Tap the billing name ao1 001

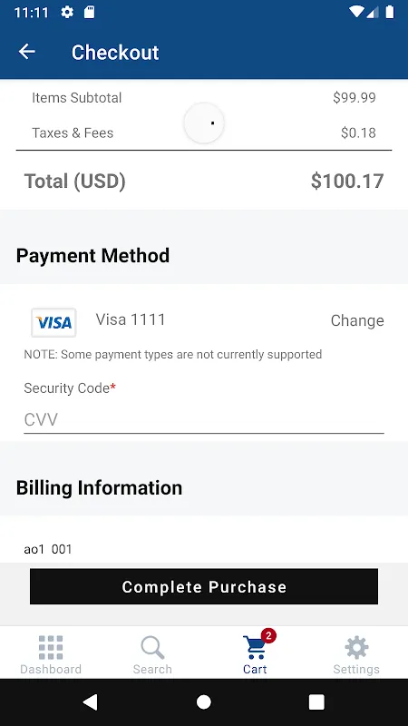(x=48, y=550)
